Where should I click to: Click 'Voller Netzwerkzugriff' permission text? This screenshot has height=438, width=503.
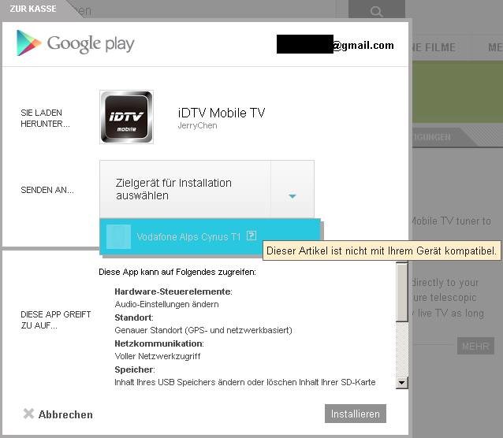(158, 356)
